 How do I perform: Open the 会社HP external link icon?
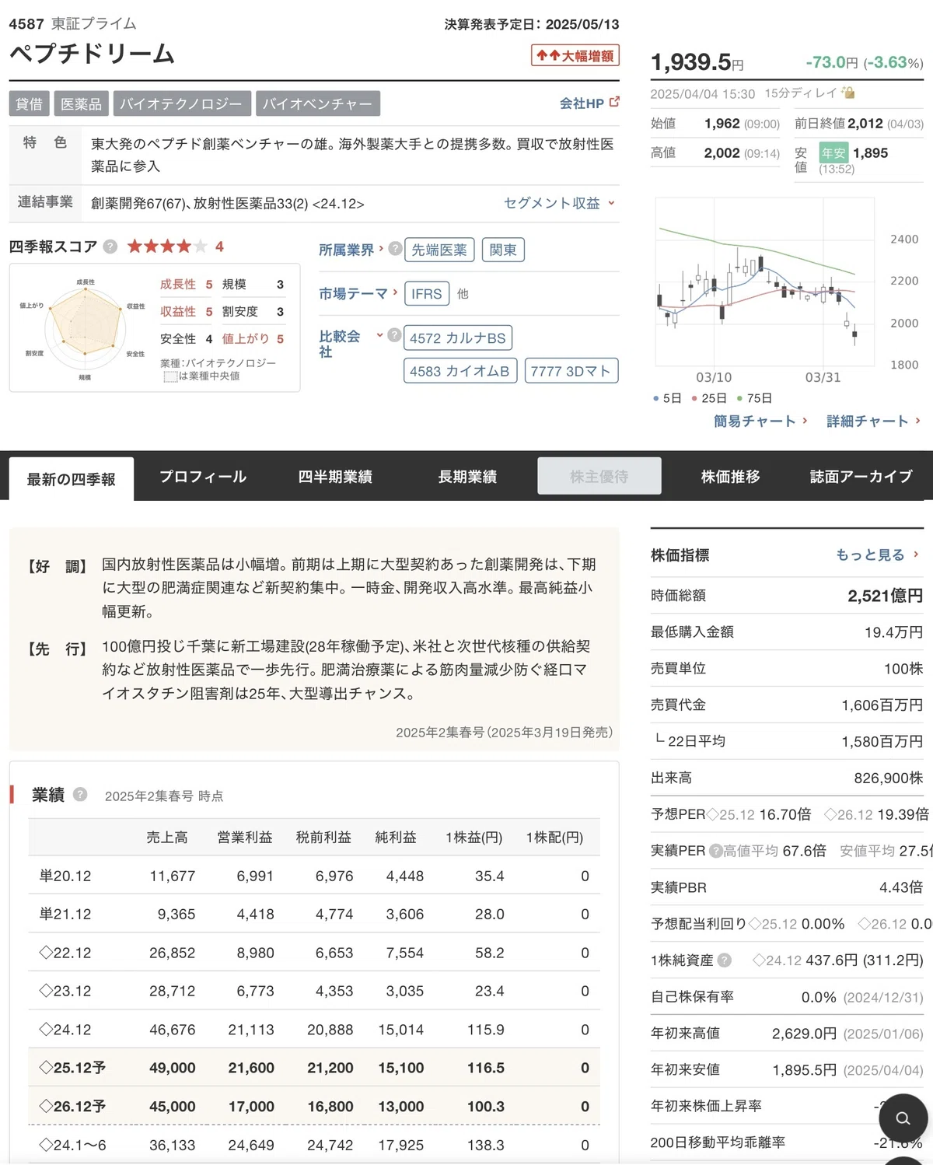pyautogui.click(x=614, y=102)
